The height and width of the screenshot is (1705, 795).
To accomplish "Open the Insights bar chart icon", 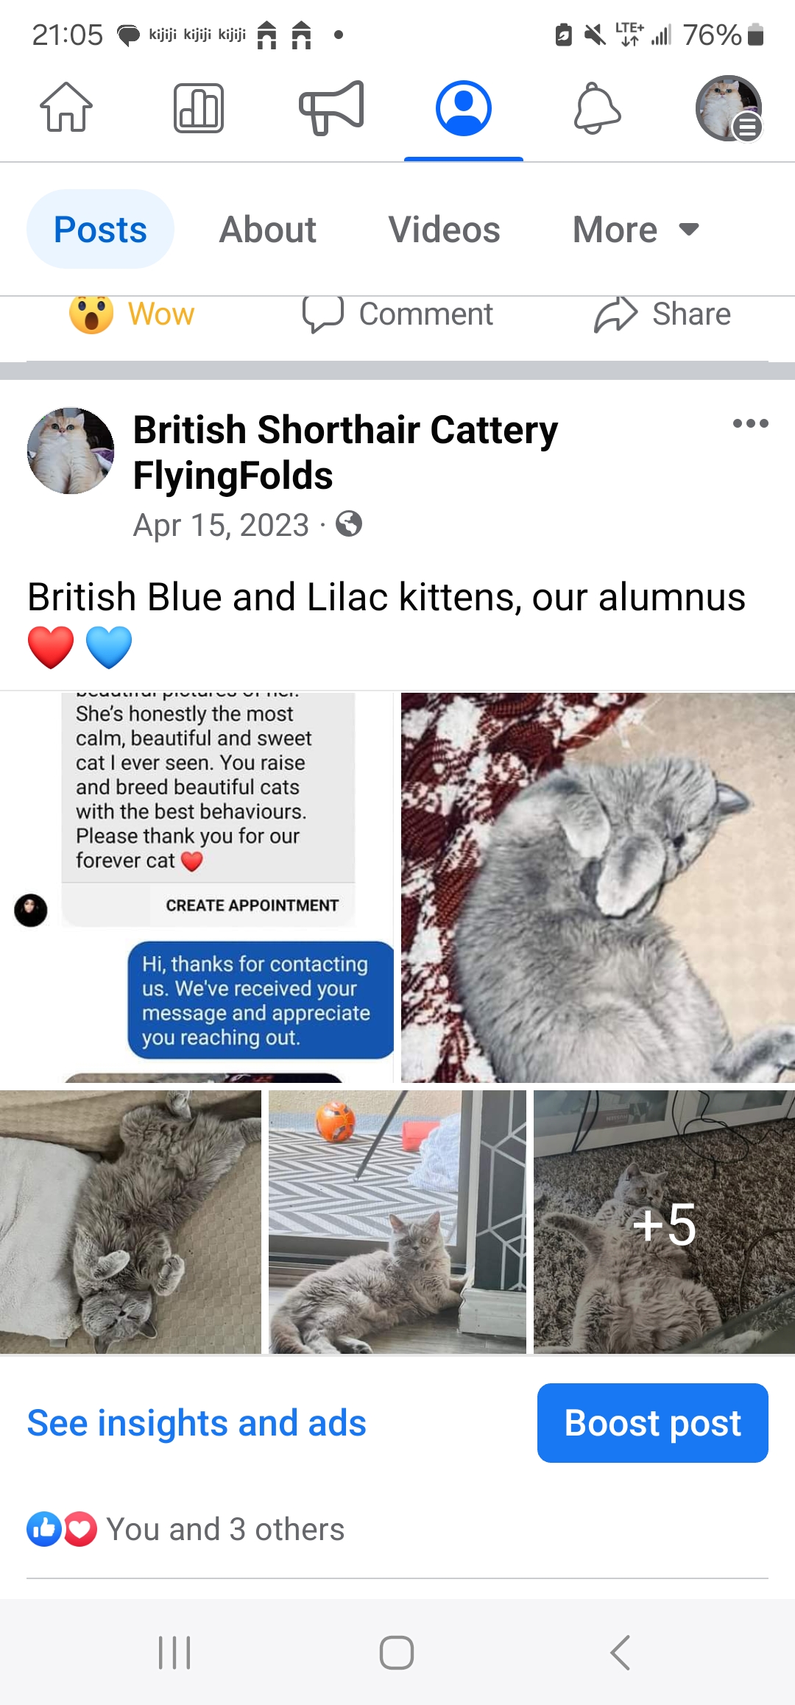I will pos(199,107).
